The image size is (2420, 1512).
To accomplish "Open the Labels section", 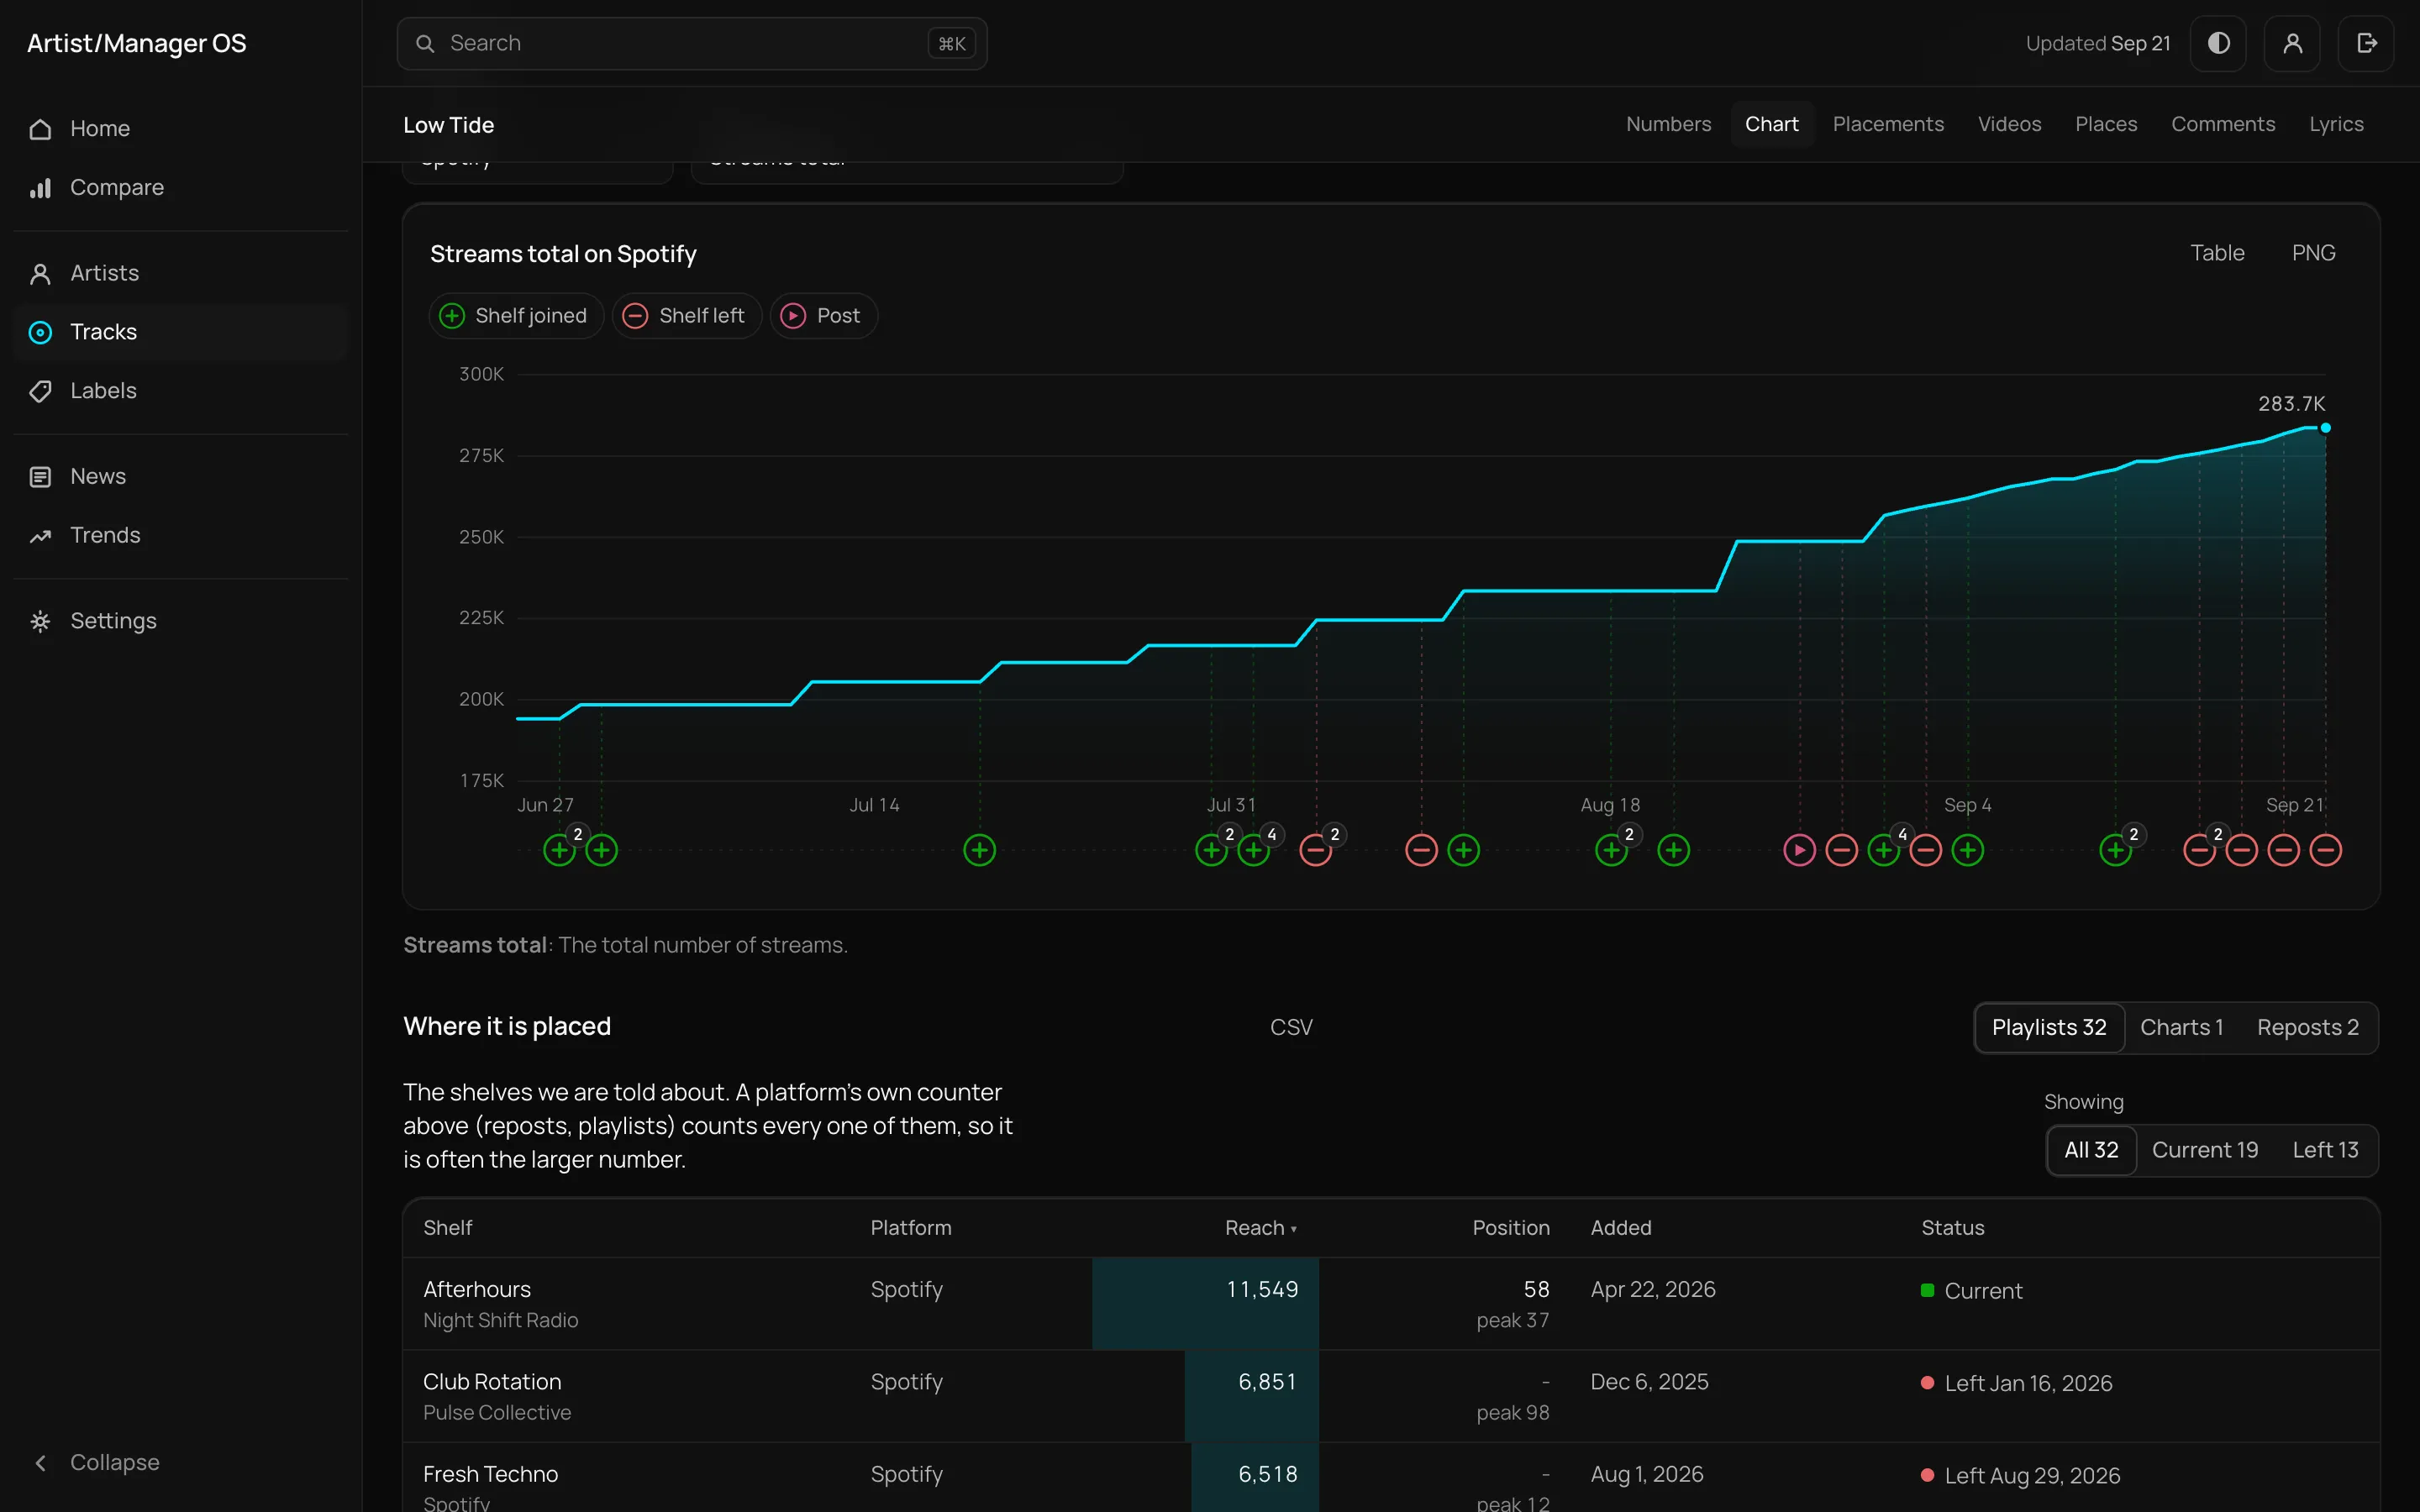I will click(x=181, y=391).
